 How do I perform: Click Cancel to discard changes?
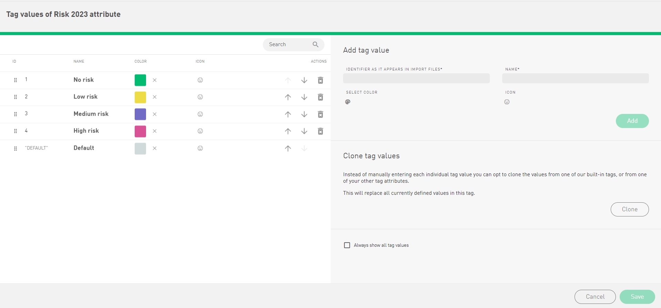click(x=595, y=297)
